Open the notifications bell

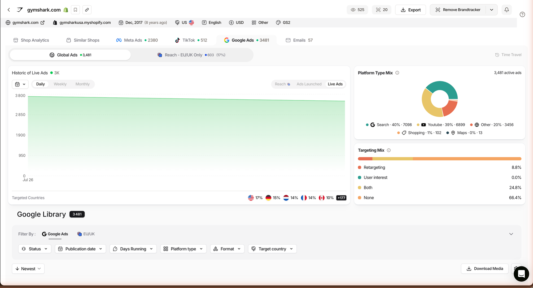pos(507,10)
